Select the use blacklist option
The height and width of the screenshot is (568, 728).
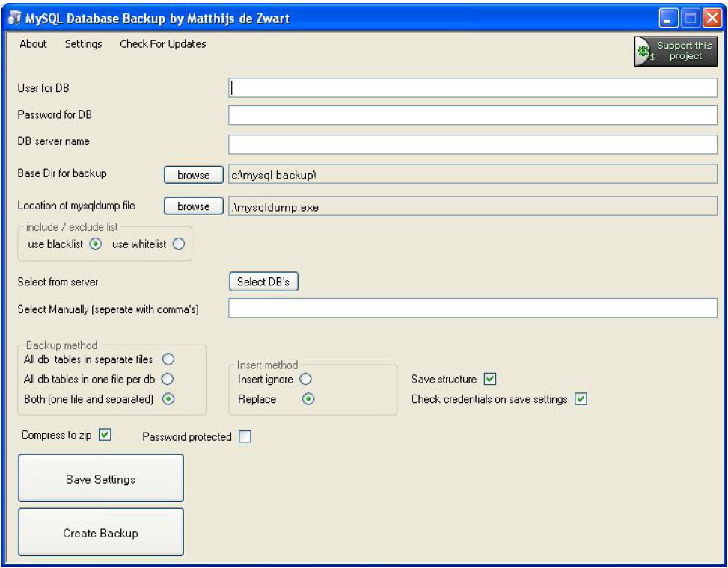[96, 244]
